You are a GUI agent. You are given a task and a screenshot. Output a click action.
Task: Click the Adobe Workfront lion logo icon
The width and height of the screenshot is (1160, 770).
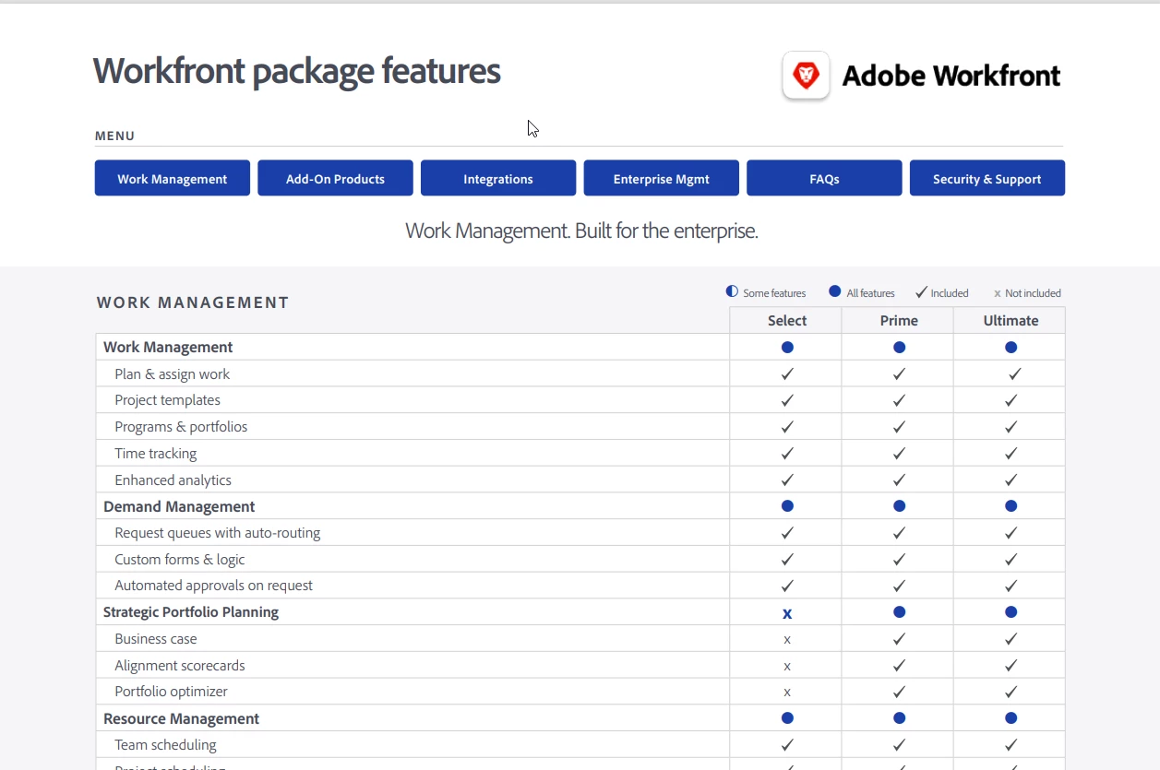tap(807, 75)
